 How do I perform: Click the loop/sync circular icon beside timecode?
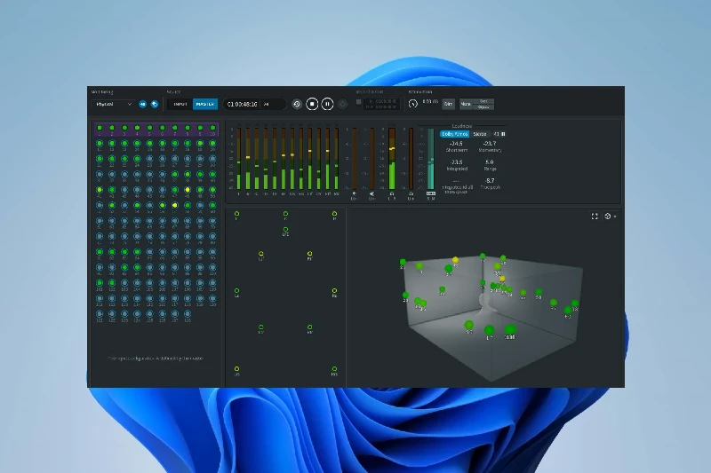click(297, 104)
